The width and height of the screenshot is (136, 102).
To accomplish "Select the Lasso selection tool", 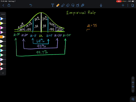I will 73,5.
